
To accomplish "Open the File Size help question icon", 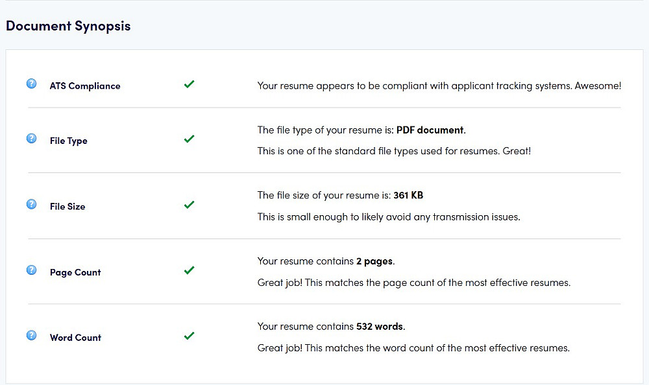I will (31, 204).
